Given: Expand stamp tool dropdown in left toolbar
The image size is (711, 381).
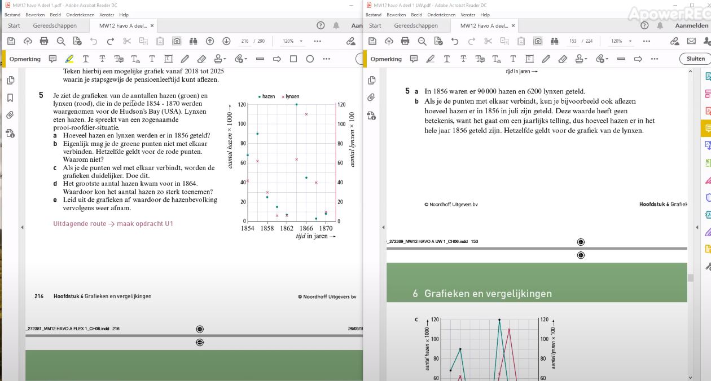Looking at the screenshot, I should pos(225,59).
